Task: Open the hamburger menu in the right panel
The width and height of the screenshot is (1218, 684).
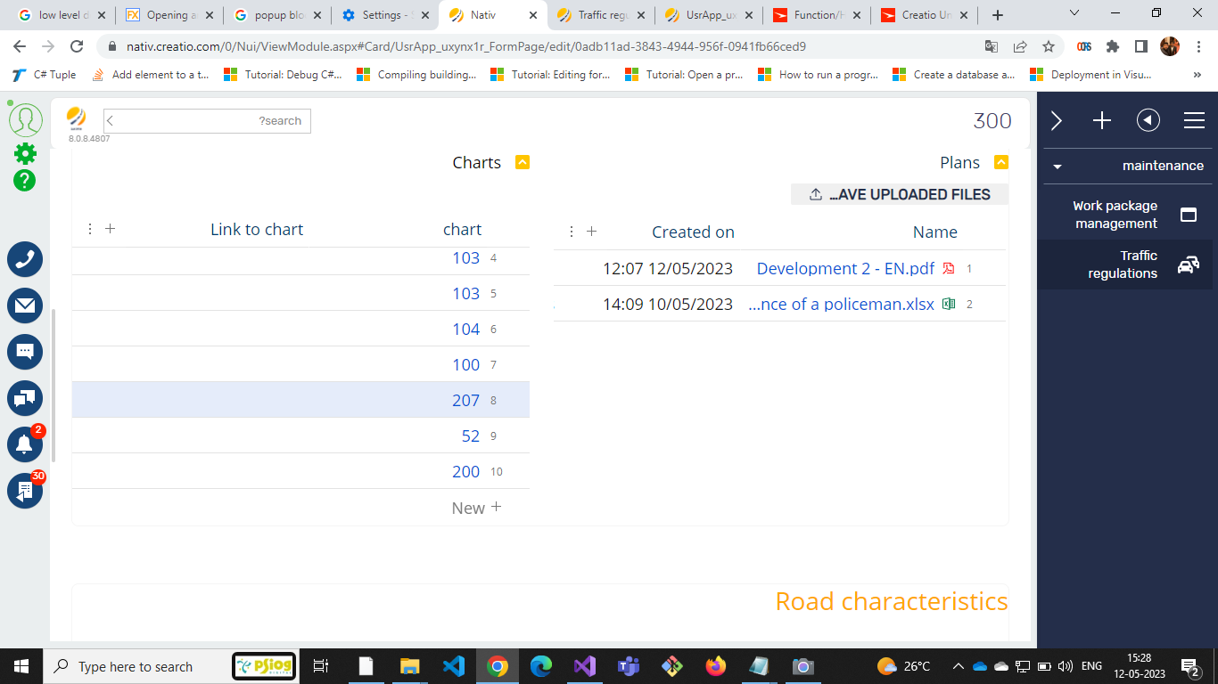Action: coord(1194,121)
